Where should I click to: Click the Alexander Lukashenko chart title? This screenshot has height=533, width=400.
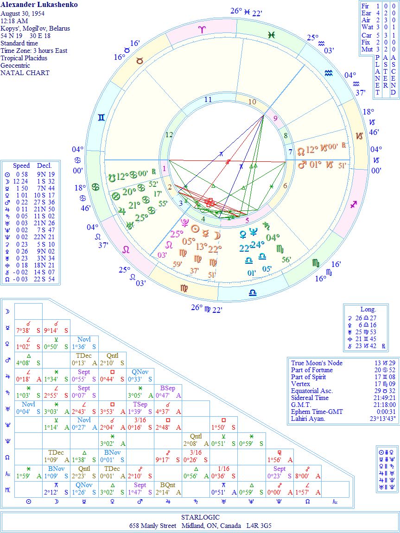[x=39, y=5]
